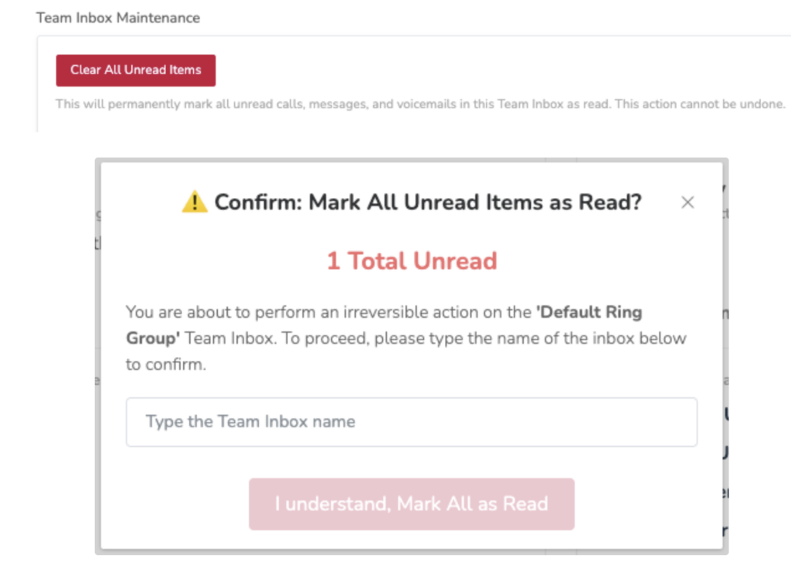The height and width of the screenshot is (572, 791).
Task: Close the confirmation dialog with the X
Action: 687,203
